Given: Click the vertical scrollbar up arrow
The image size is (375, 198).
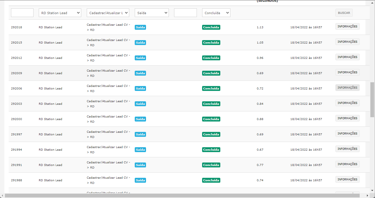Looking at the screenshot, I should pos(372,3).
